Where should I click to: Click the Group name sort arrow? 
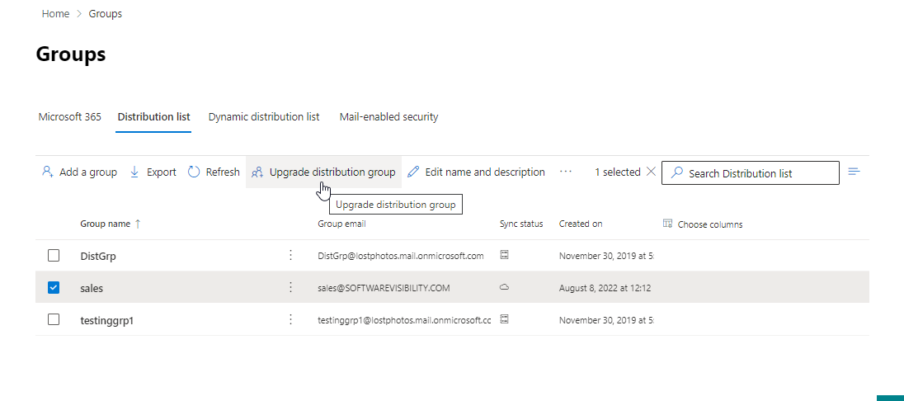pyautogui.click(x=137, y=224)
